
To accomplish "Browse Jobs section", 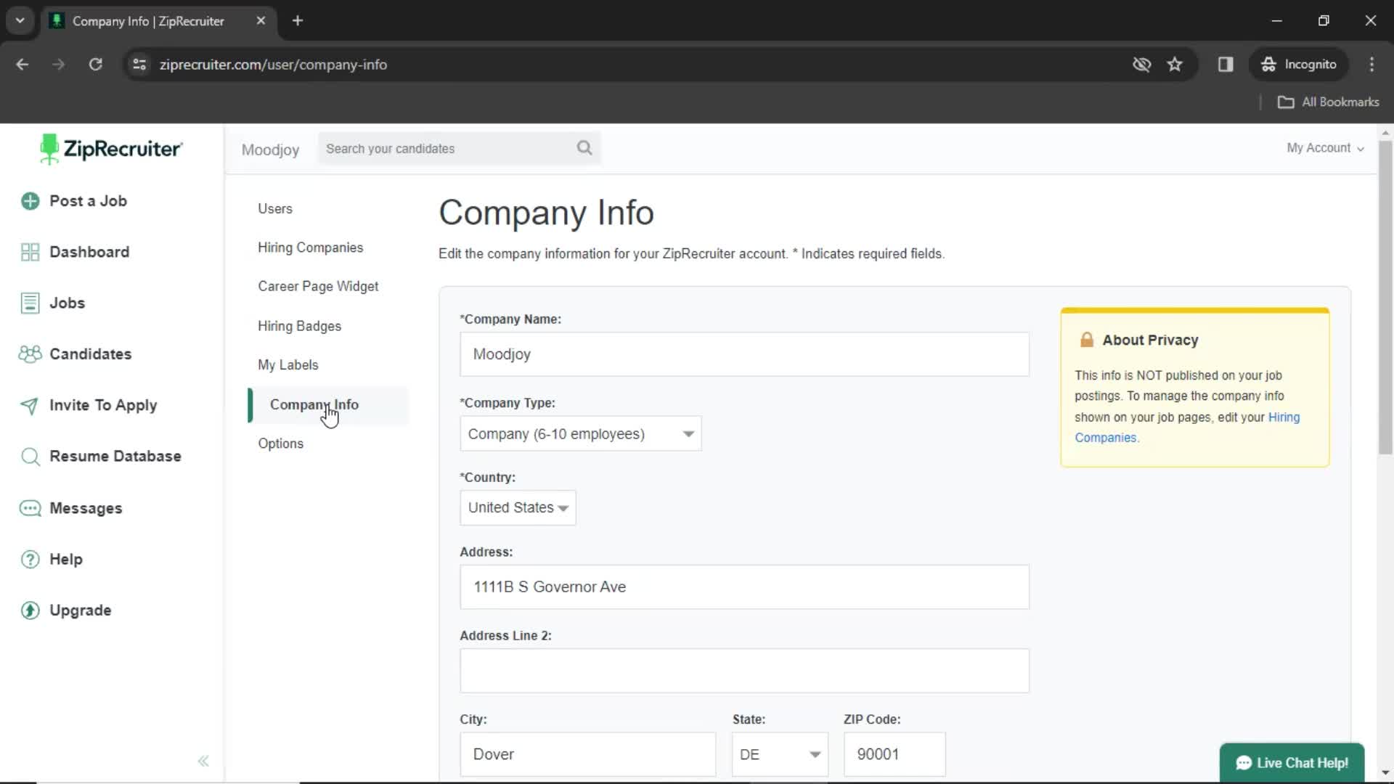I will click(x=67, y=303).
